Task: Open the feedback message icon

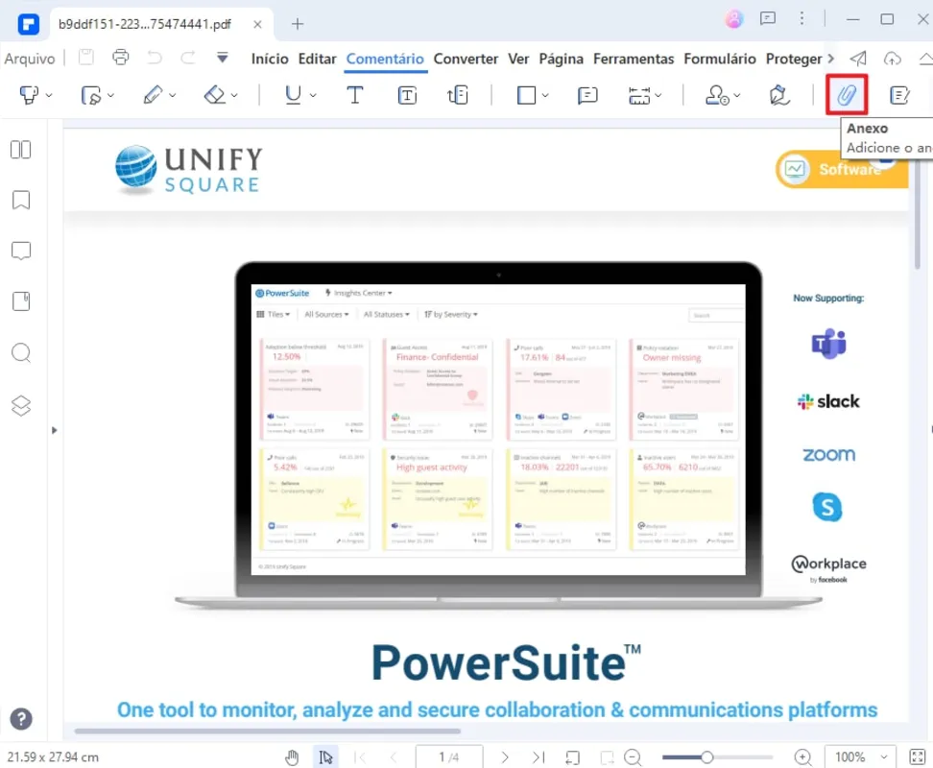Action: 768,18
